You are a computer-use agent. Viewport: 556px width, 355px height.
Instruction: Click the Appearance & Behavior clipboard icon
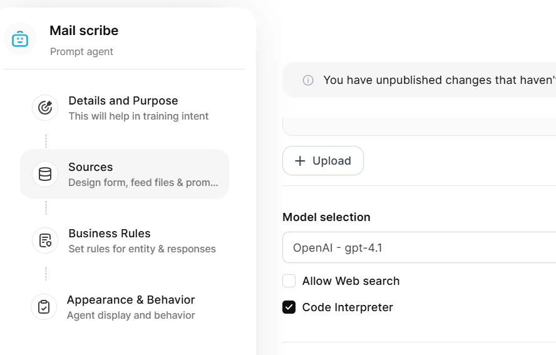(x=44, y=307)
